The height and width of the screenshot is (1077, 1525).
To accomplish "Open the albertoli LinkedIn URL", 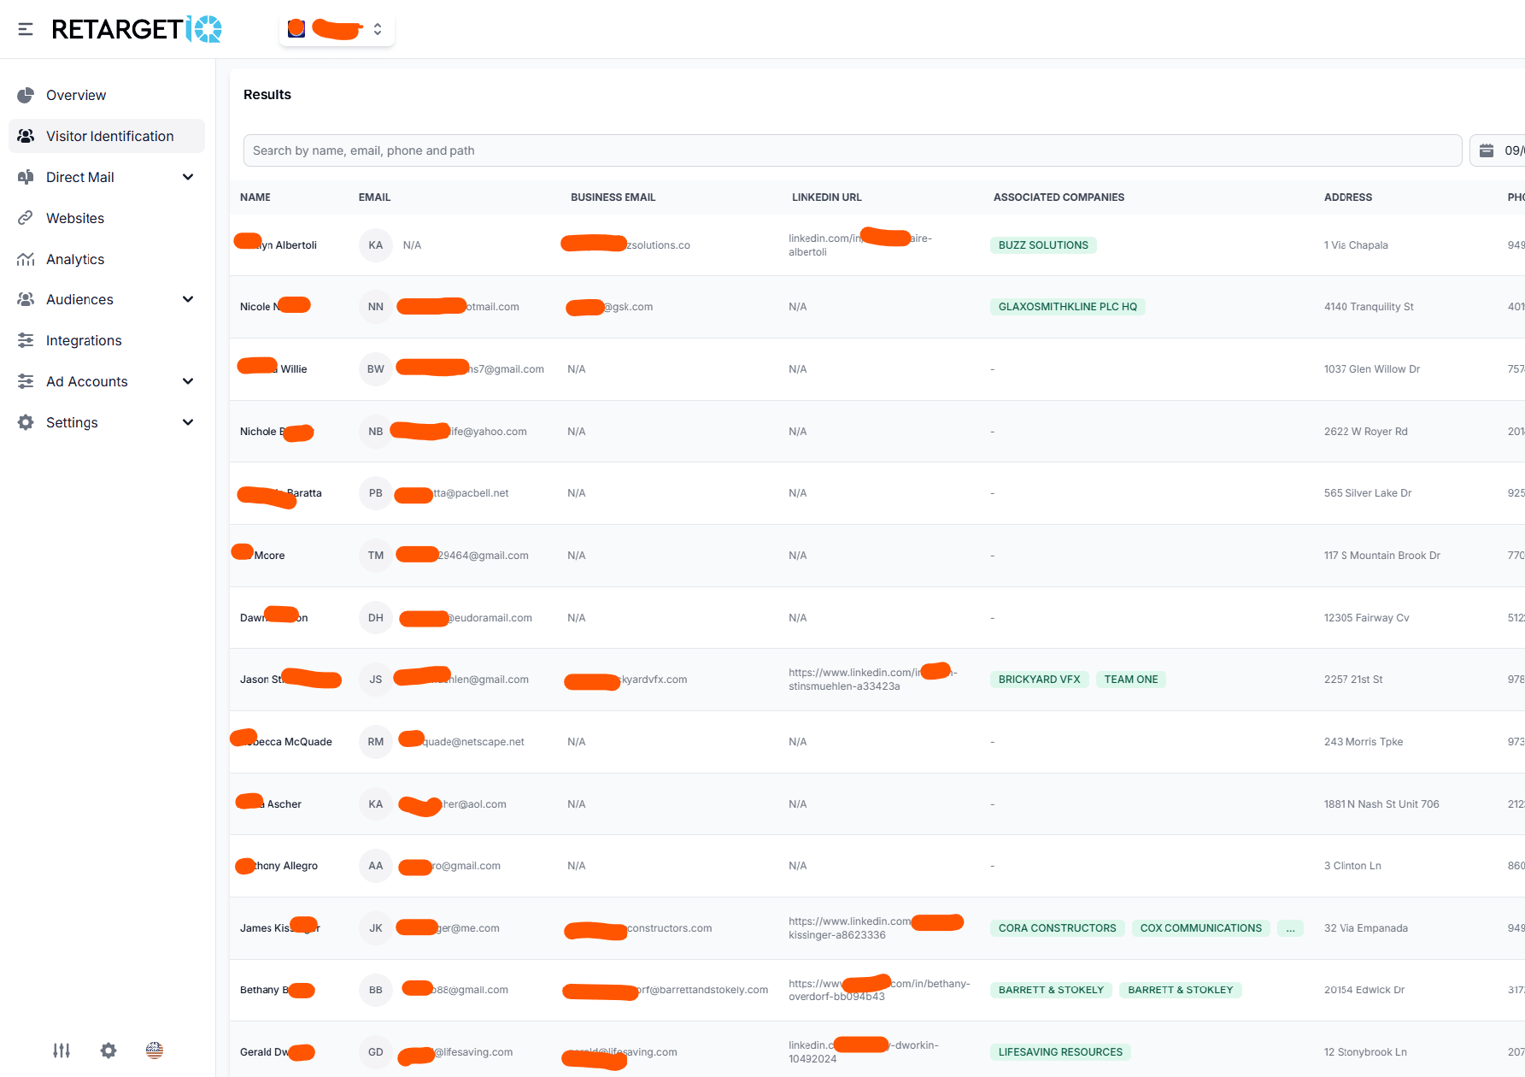I will (860, 245).
